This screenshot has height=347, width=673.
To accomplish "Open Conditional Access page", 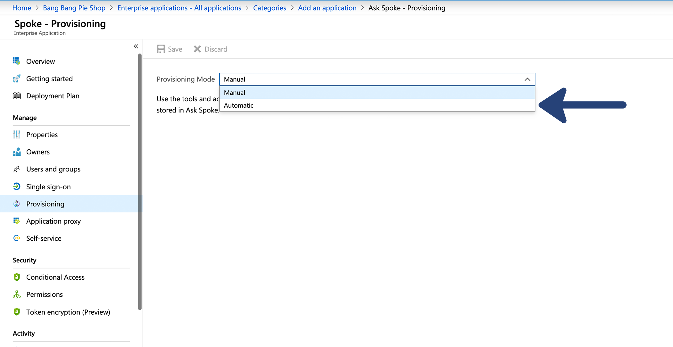I will pyautogui.click(x=55, y=277).
